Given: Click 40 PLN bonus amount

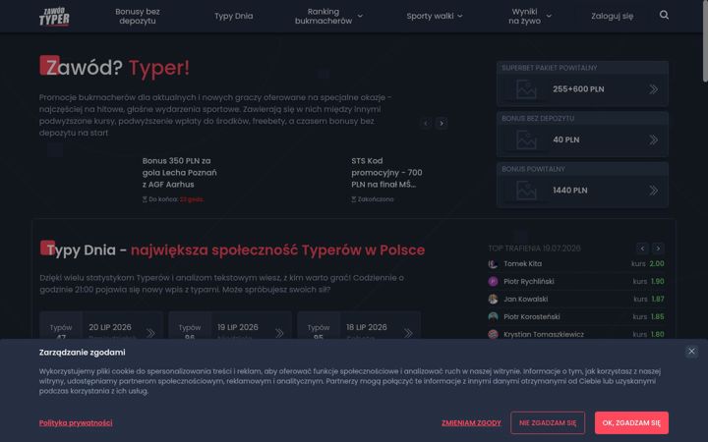Looking at the screenshot, I should [566, 139].
